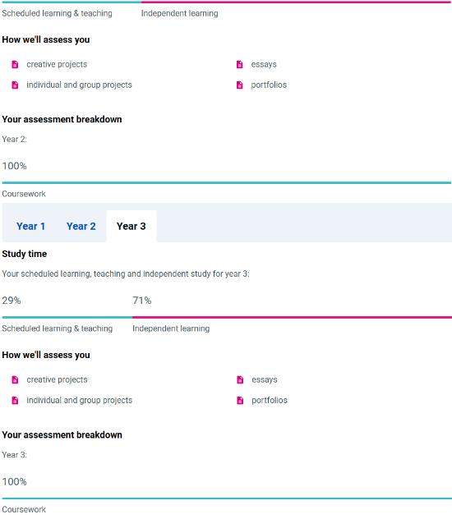Switch to the Year 2 tab
Screen dimensions: 452x519
point(81,227)
